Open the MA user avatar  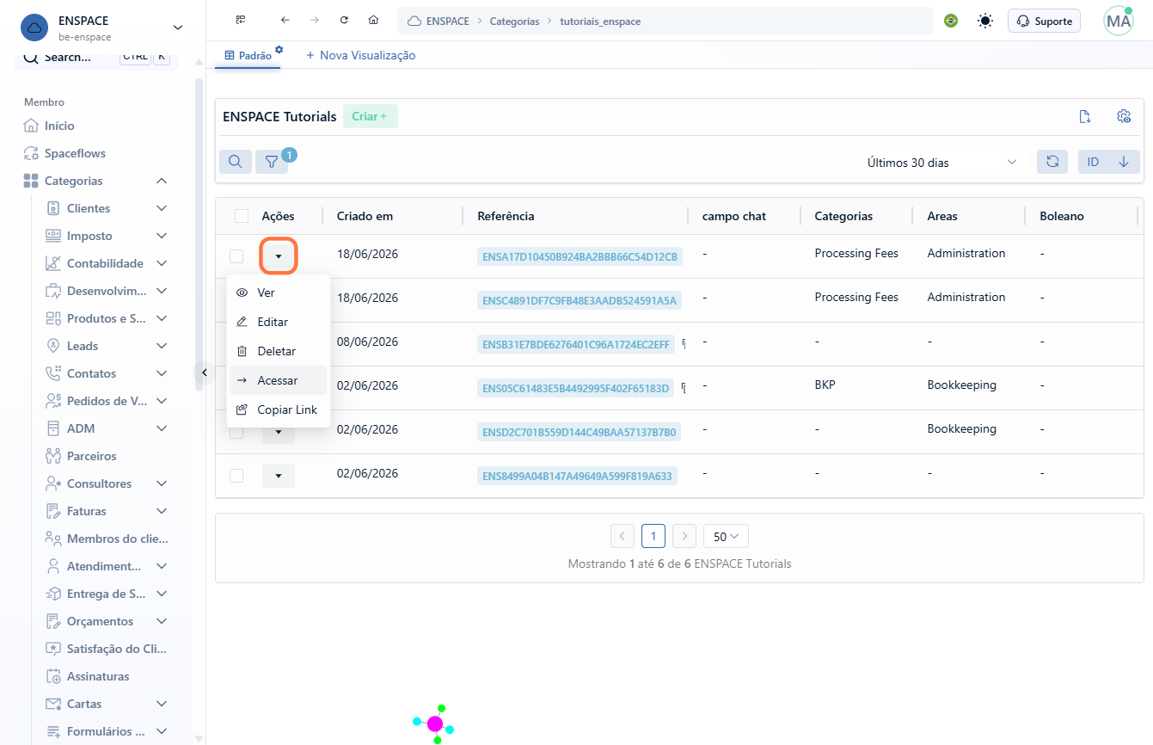click(x=1119, y=21)
